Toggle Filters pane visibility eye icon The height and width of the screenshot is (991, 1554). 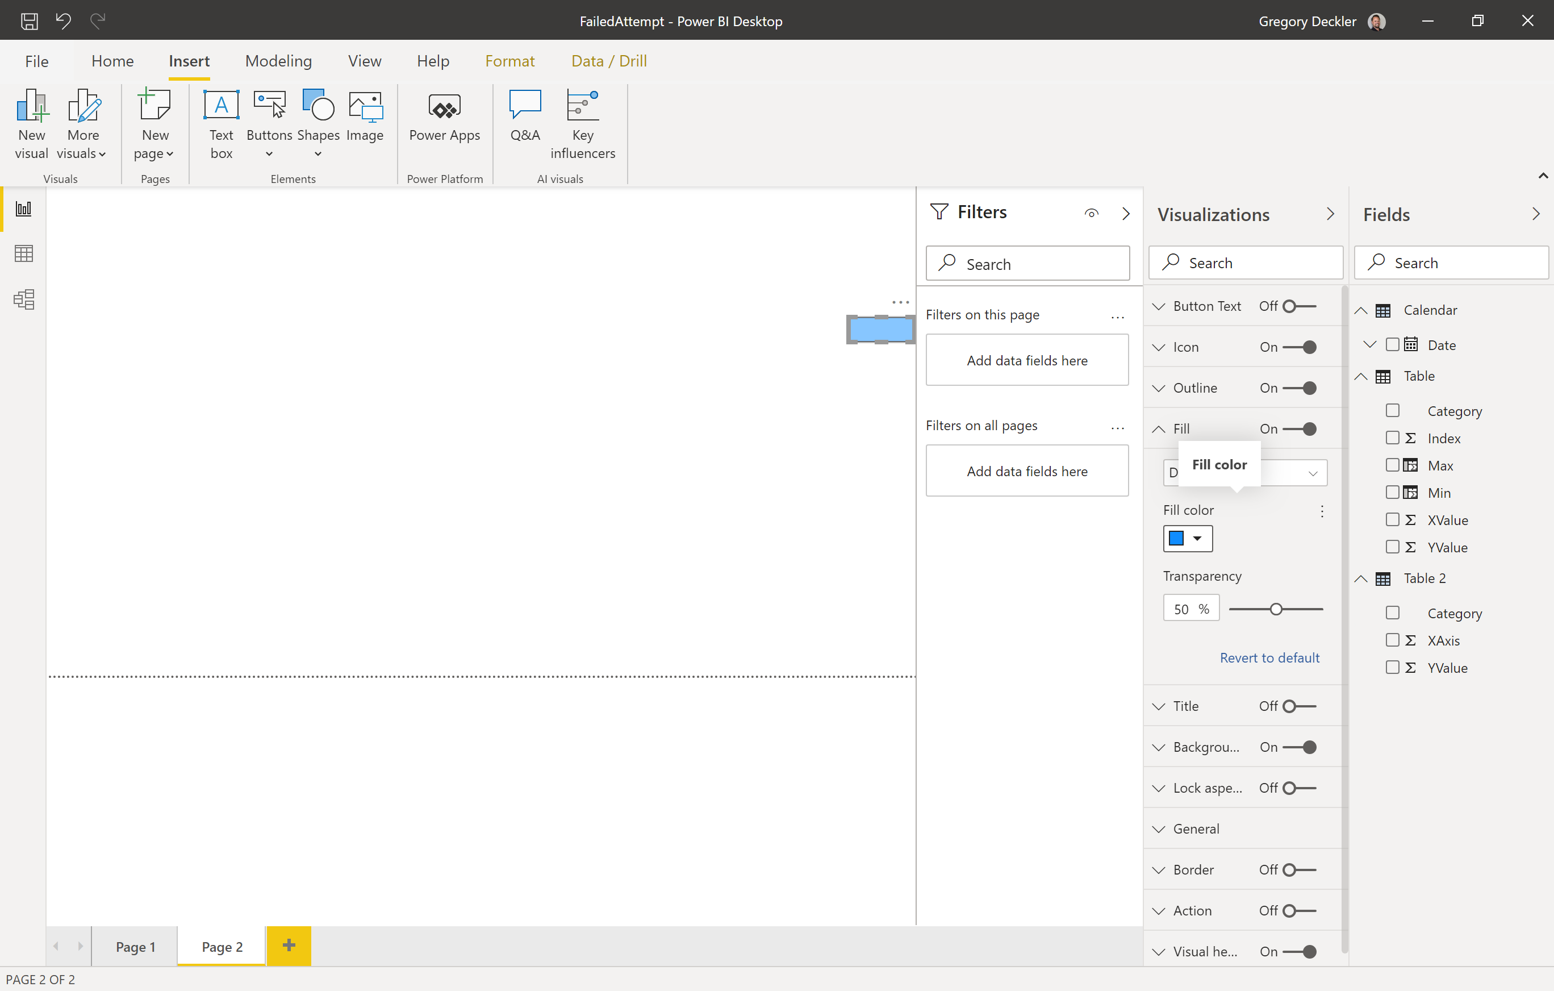pyautogui.click(x=1091, y=213)
